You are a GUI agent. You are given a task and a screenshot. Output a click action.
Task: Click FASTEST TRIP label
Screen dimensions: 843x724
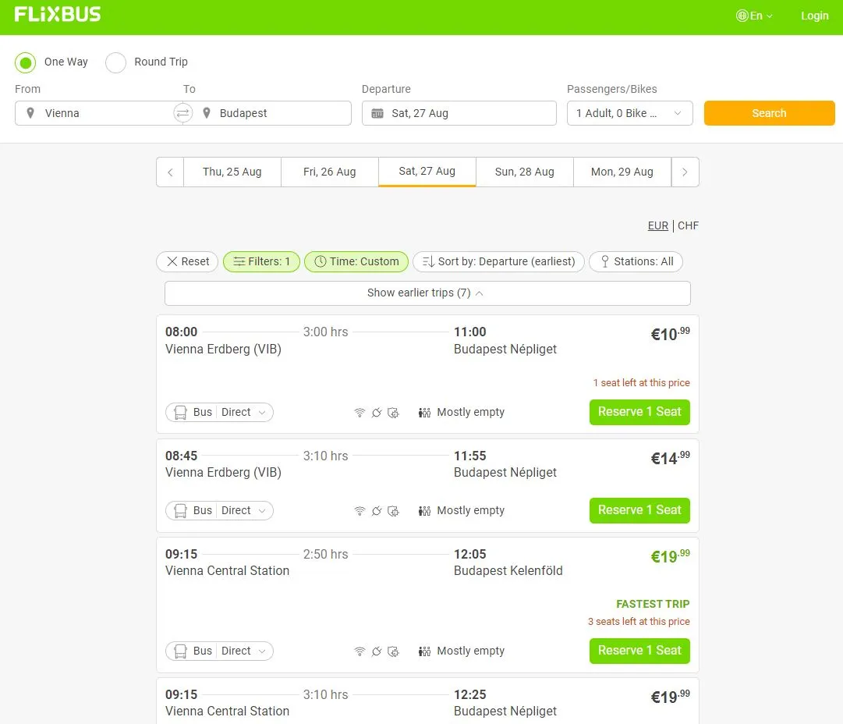(x=653, y=604)
